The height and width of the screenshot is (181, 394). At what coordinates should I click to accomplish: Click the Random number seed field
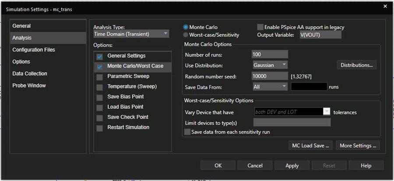click(270, 76)
